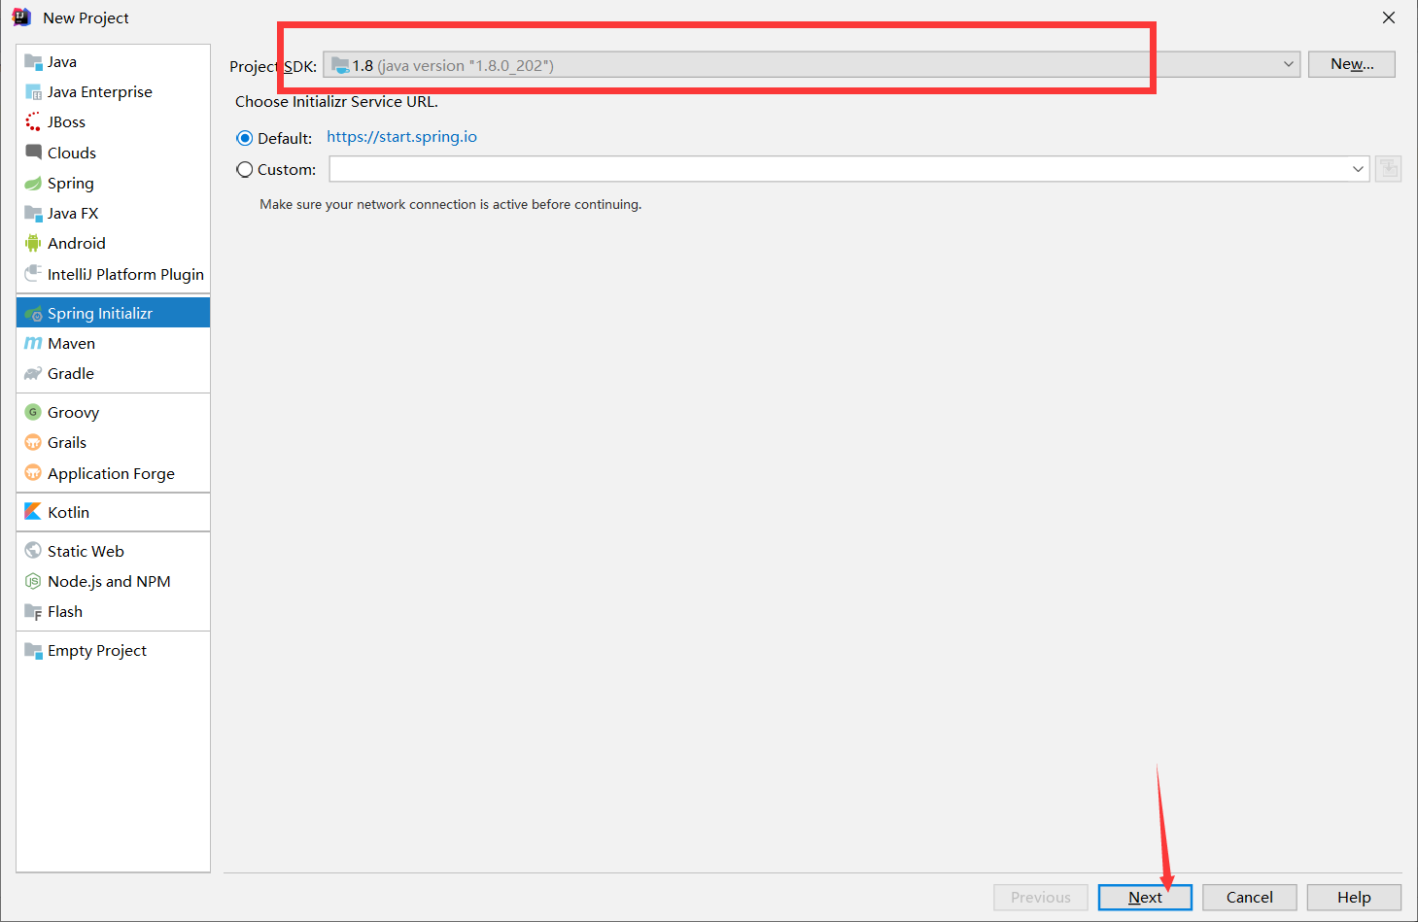Image resolution: width=1418 pixels, height=922 pixels.
Task: Click the Java Enterprise icon
Action: (33, 92)
